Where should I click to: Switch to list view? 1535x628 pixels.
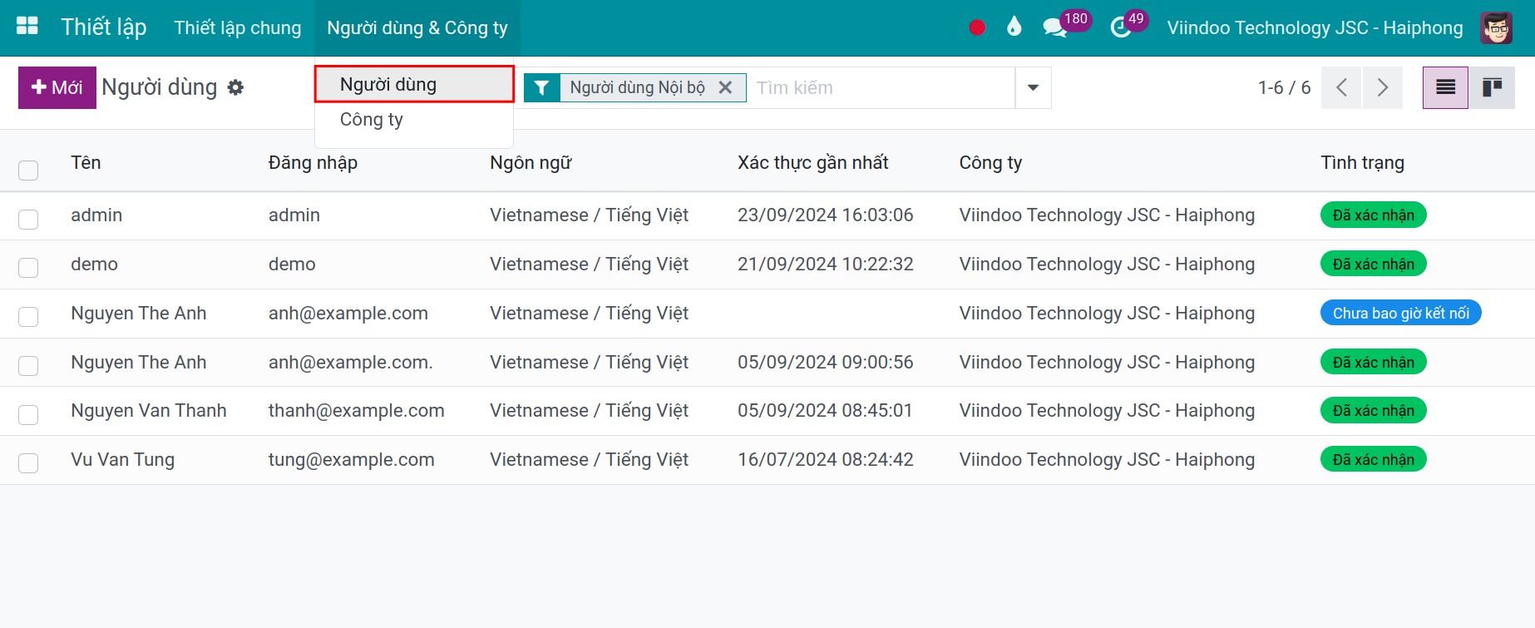[x=1445, y=87]
